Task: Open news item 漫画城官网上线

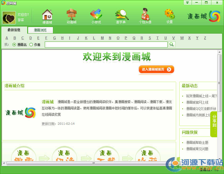Action: pos(197,102)
